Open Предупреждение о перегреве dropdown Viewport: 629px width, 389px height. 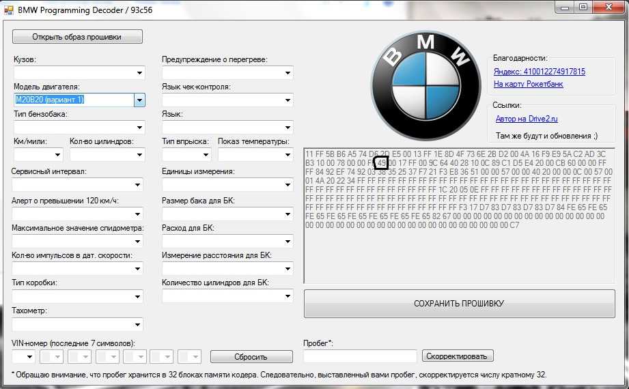coord(227,73)
